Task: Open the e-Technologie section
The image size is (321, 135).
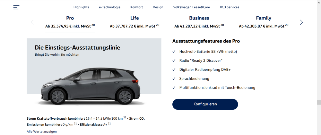Action: click(109, 7)
